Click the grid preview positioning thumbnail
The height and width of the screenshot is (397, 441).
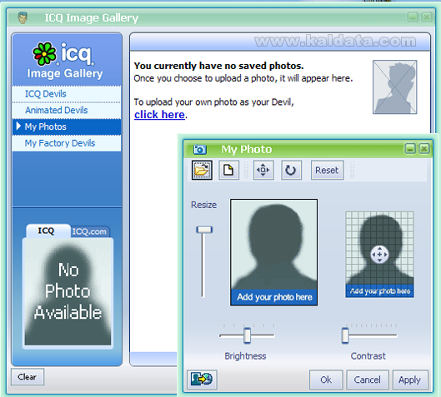[x=379, y=255]
